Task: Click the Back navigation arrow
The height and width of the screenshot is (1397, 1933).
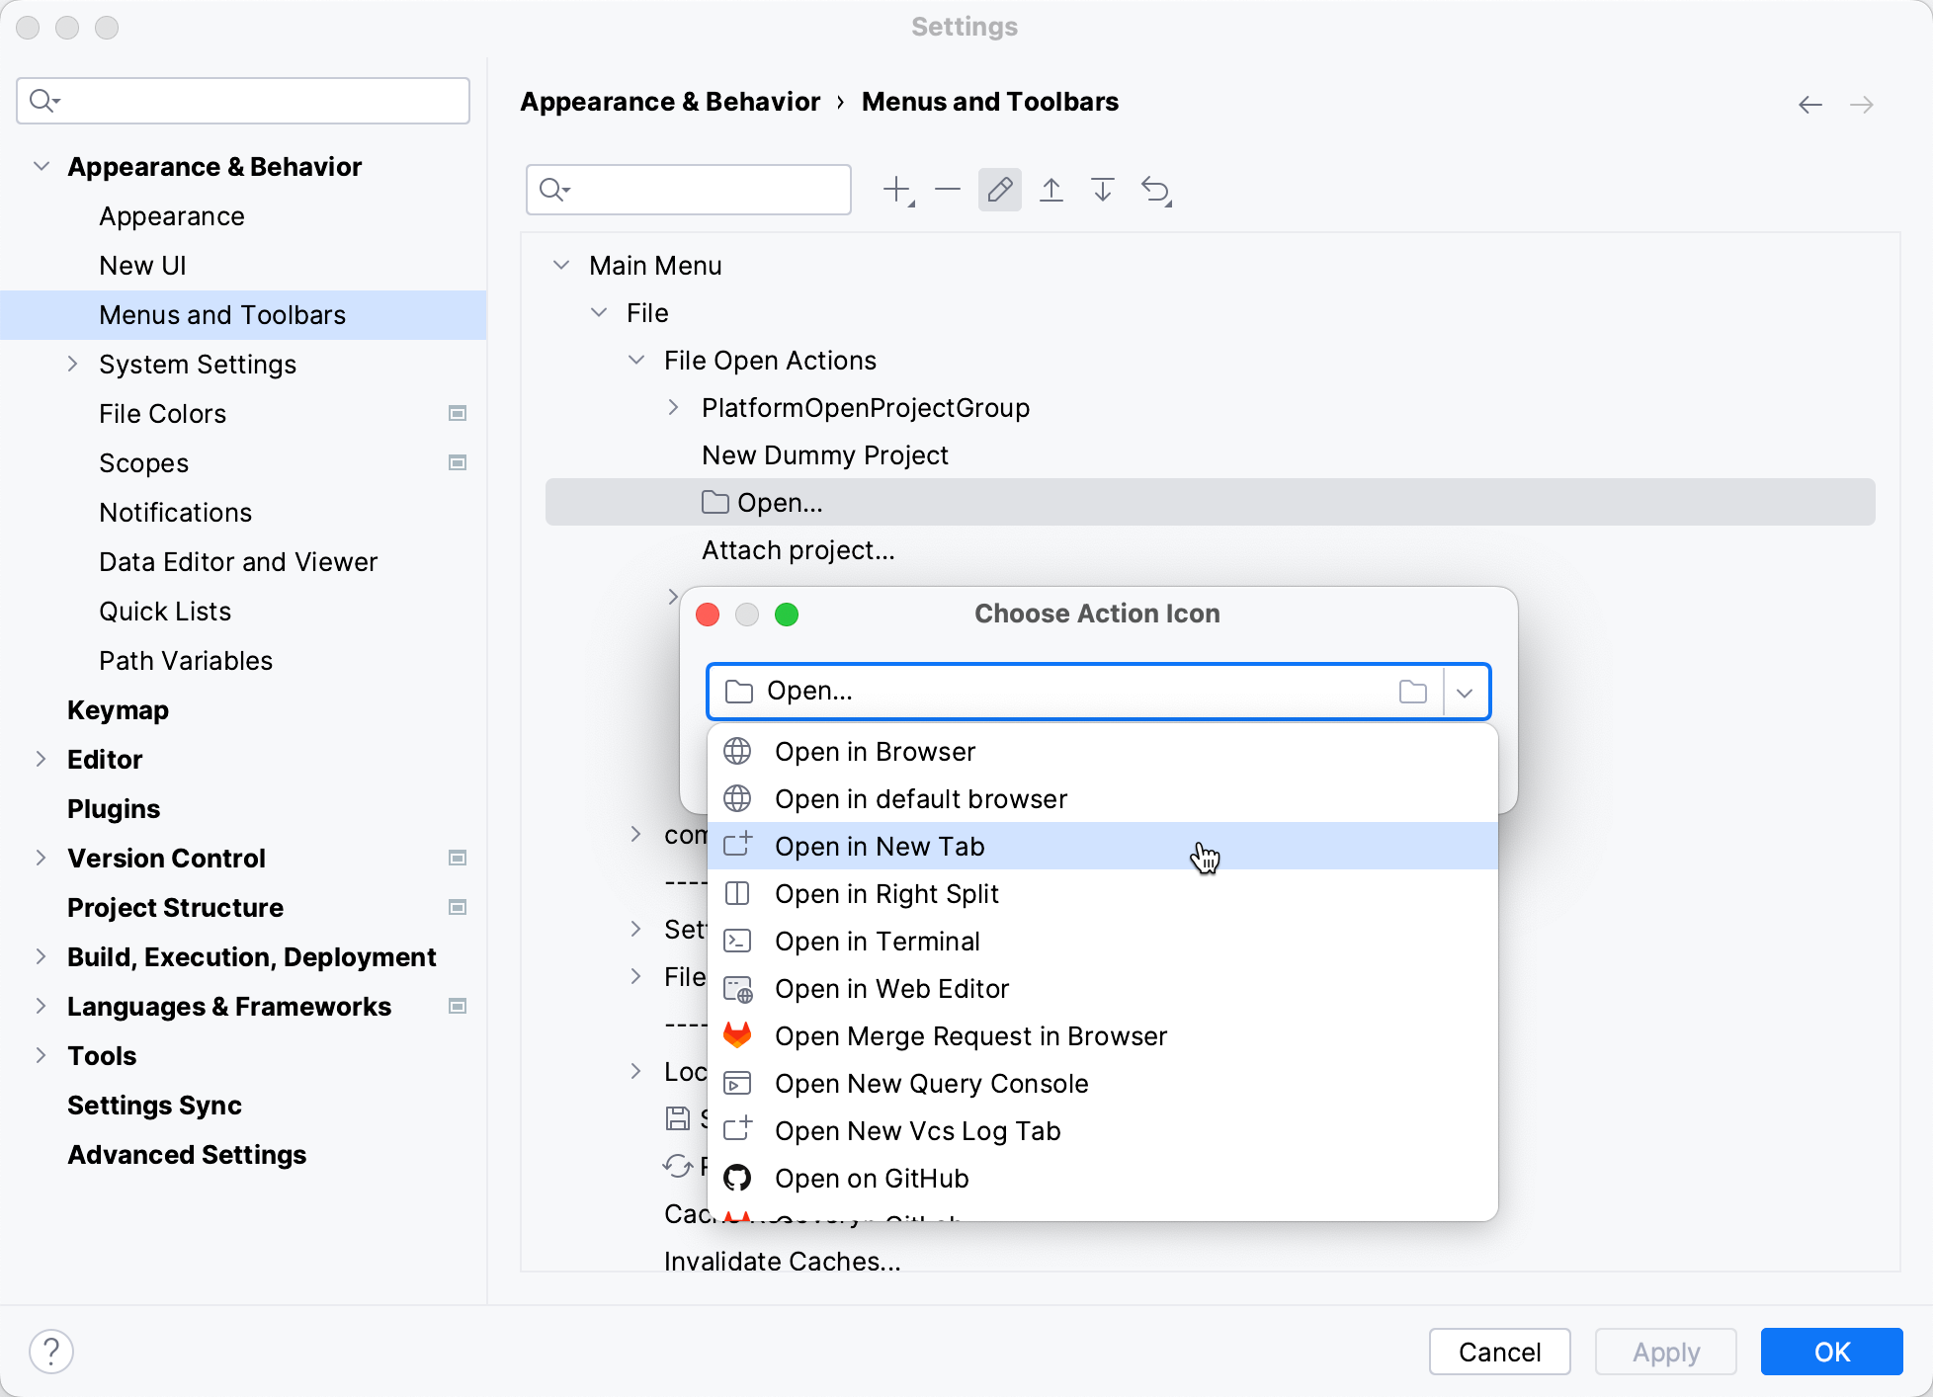Action: point(1809,105)
